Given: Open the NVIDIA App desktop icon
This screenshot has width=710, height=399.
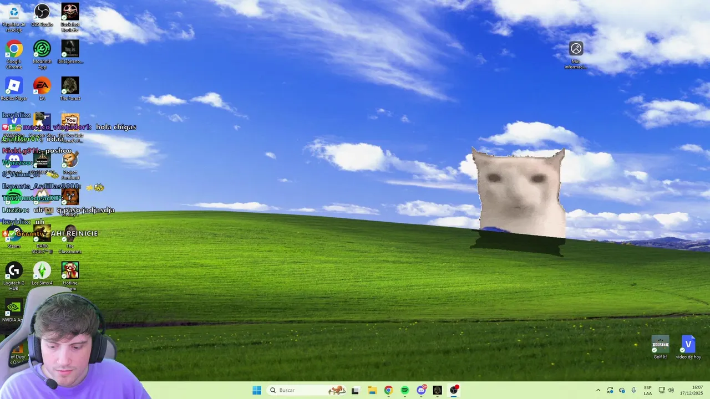Looking at the screenshot, I should [x=14, y=311].
